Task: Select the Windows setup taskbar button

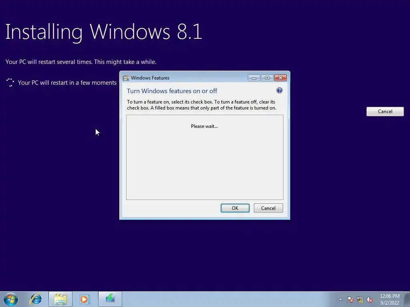Action: click(x=110, y=299)
